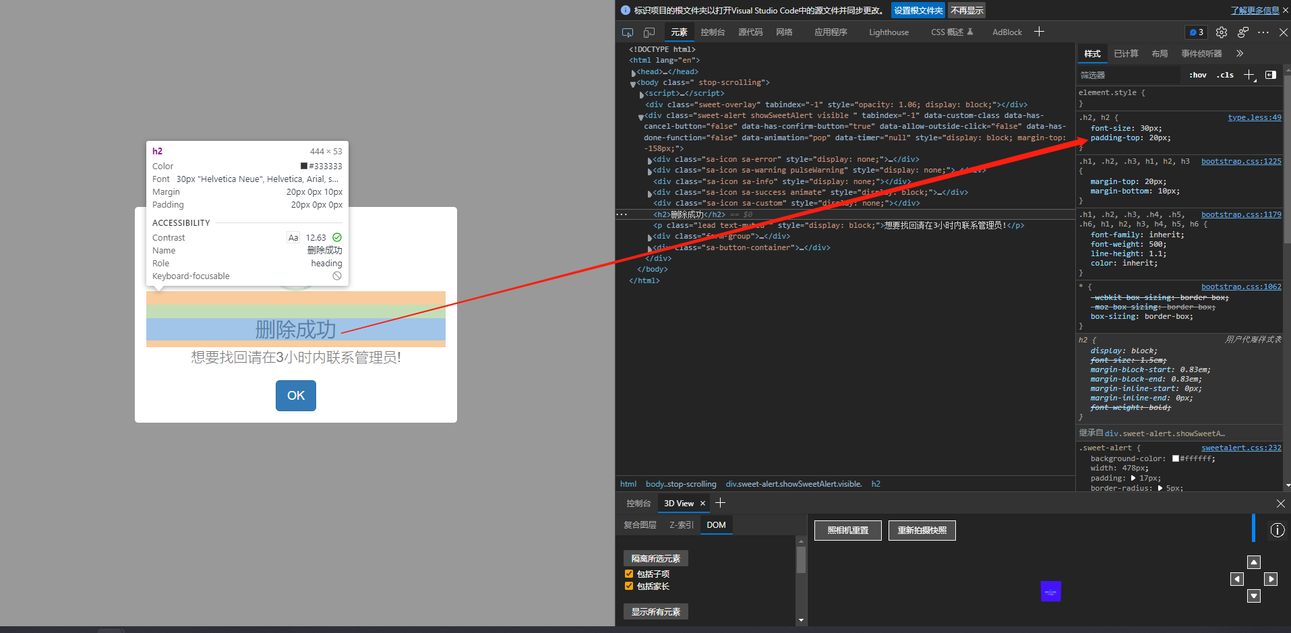This screenshot has height=633, width=1291.
Task: Uncheck the 包括子项 checkbox
Action: click(629, 574)
